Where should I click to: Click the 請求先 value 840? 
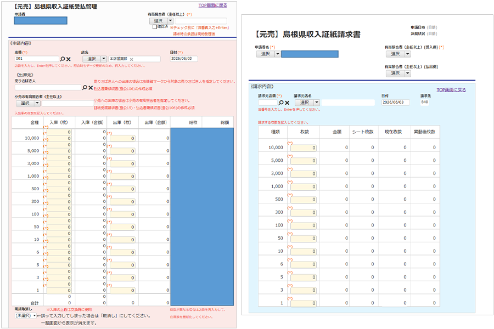pos(424,102)
